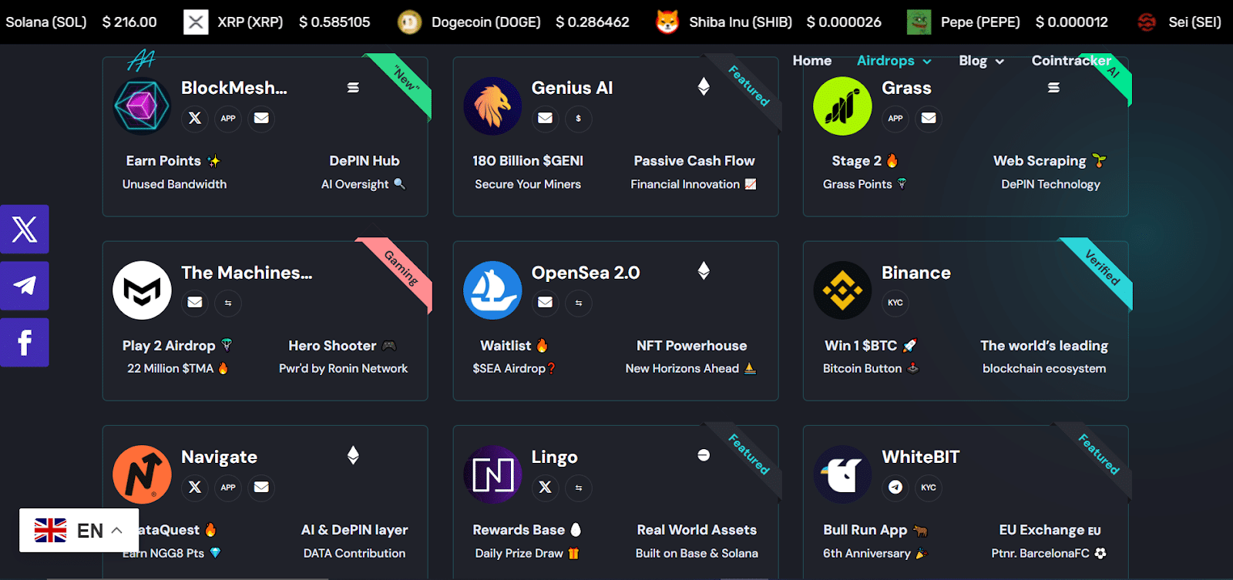The height and width of the screenshot is (580, 1233).
Task: Click the Solana icon on the BlockMesh card
Action: (x=353, y=88)
